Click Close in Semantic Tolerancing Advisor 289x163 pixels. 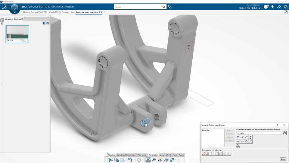(283, 159)
